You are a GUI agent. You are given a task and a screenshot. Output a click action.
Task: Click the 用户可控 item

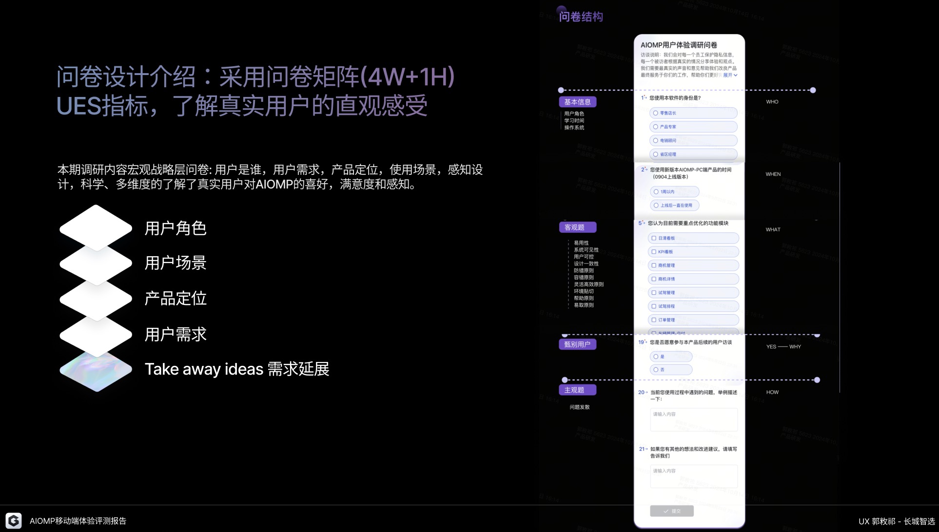[x=584, y=257]
